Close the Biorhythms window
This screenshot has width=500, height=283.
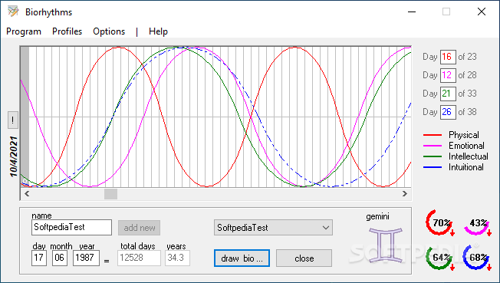482,12
